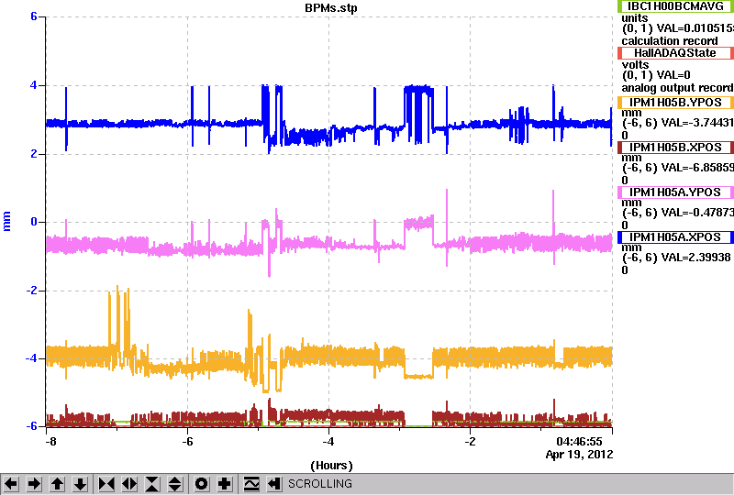
Task: Click the pan right arrow button
Action: pyautogui.click(x=34, y=484)
